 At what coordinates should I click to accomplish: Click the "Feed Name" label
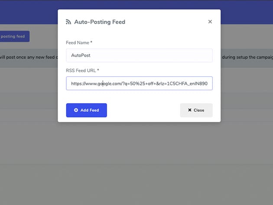click(x=78, y=42)
